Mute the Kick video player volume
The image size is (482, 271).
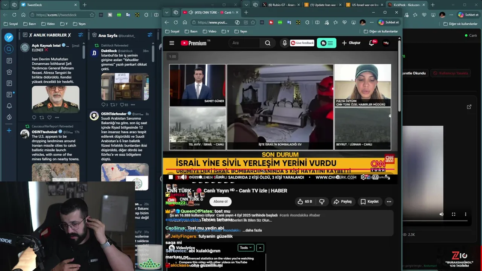(442, 214)
